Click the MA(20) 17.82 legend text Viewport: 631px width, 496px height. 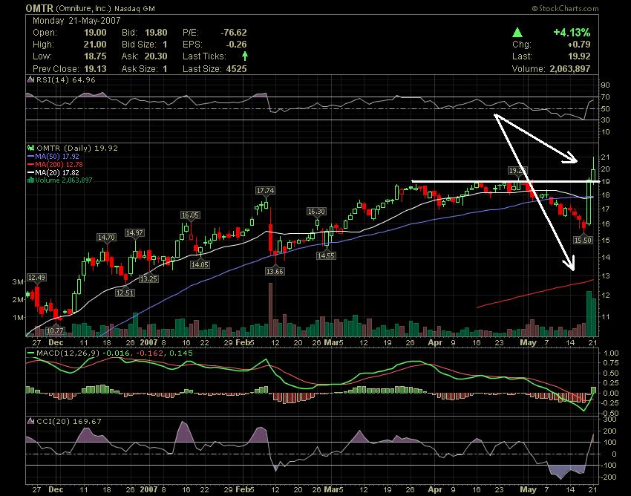[57, 172]
